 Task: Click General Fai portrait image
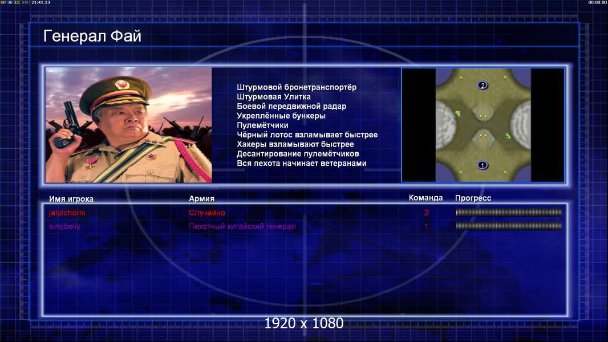pos(129,125)
